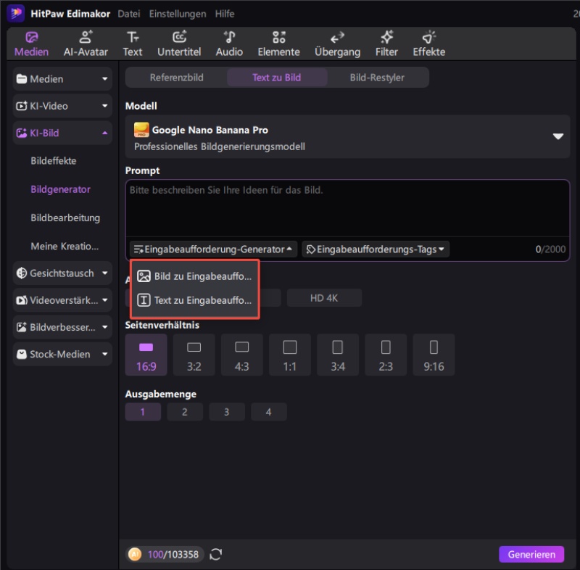Collapse the KI-Bild section arrow
The width and height of the screenshot is (580, 570).
[x=104, y=133]
